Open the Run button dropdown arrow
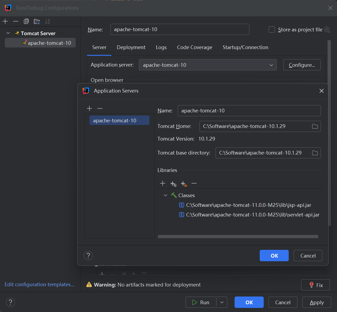 click(222, 302)
